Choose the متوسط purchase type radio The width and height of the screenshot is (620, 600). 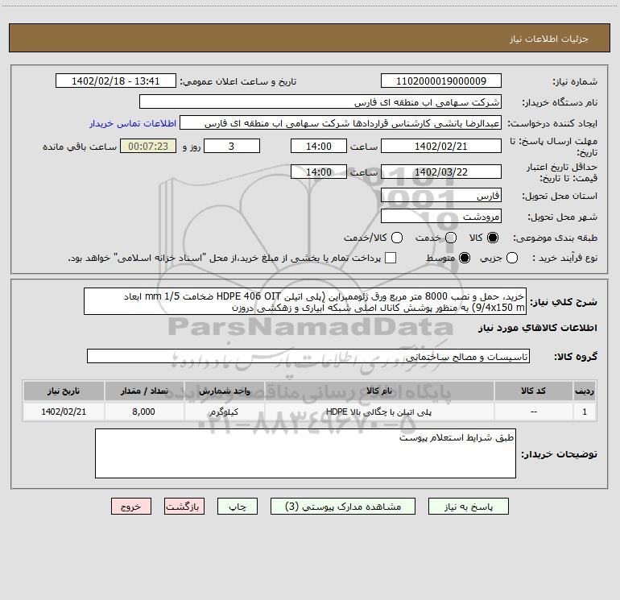[x=465, y=258]
